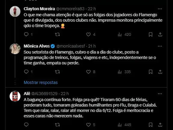Open the @monicaalvesf profile handle

pos(71,46)
